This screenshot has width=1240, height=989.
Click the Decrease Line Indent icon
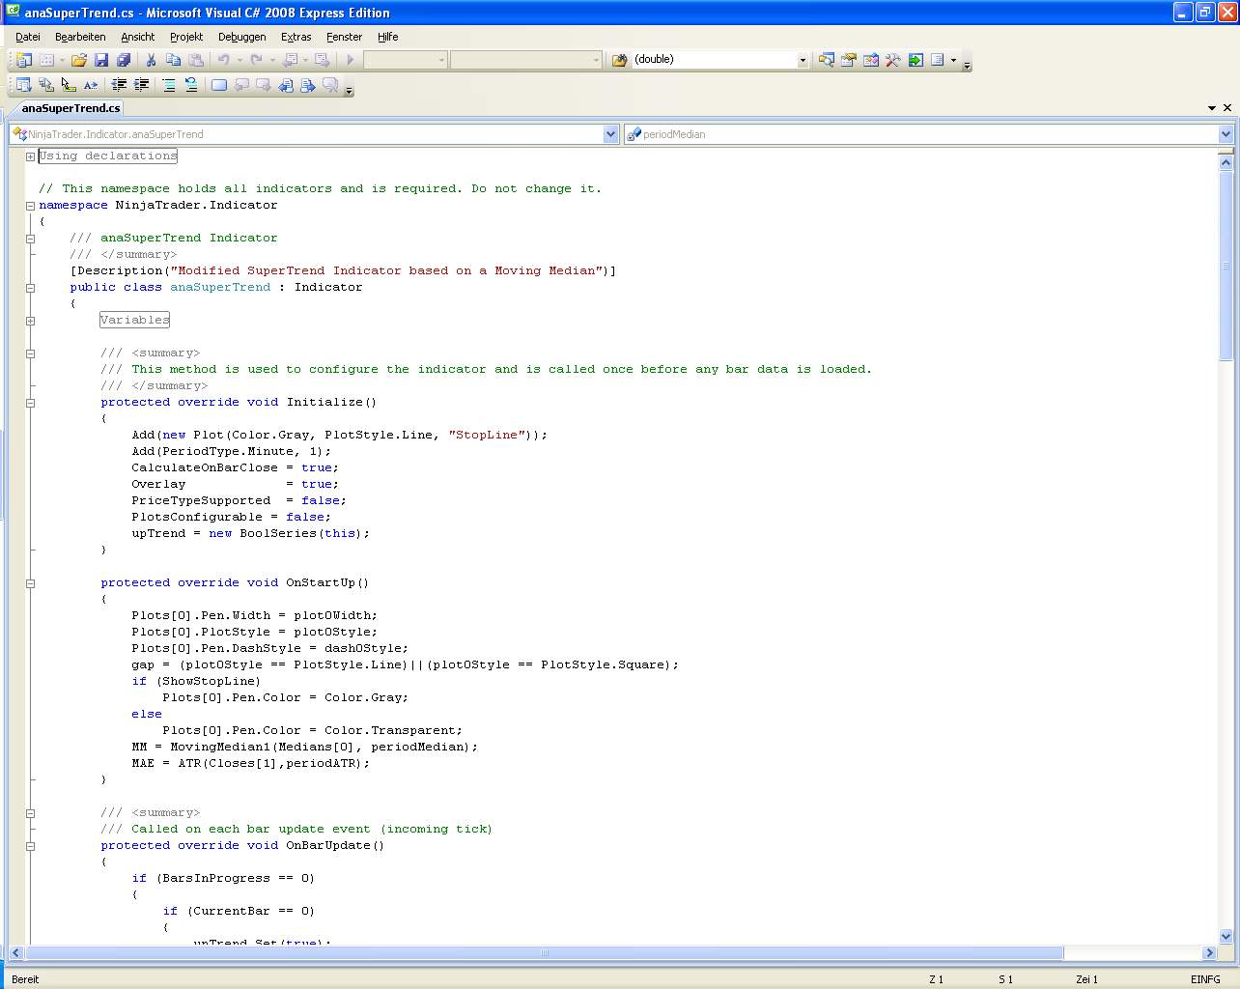[119, 85]
